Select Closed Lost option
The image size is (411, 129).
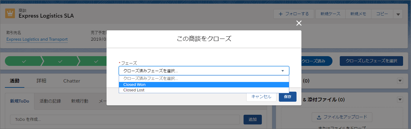coord(204,90)
